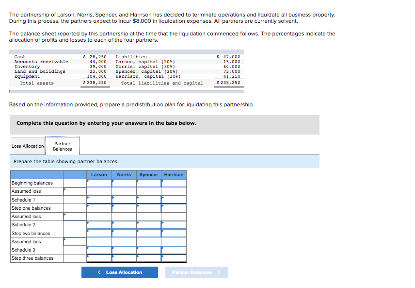Viewport: 415px width, 288px height.
Task: Click Larson's Schedule 3 cell
Action: [99, 250]
